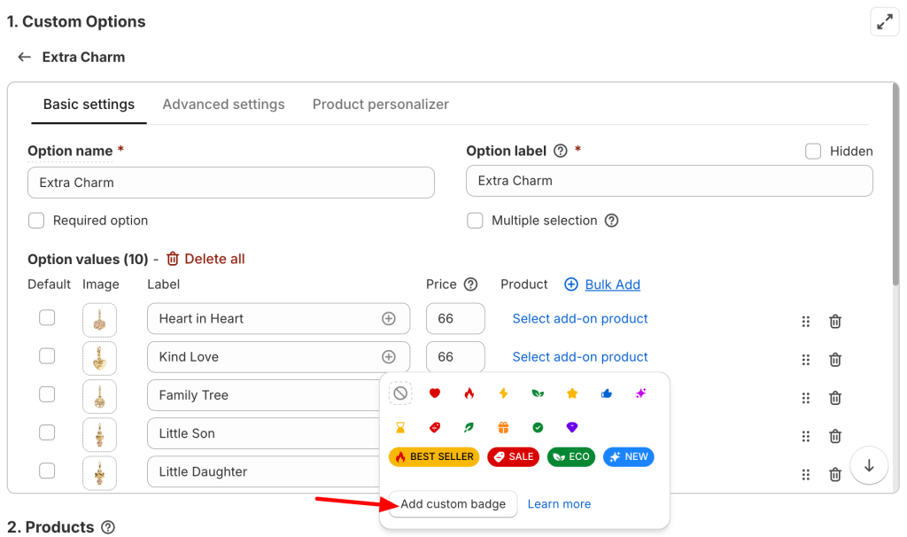The image size is (907, 537).
Task: Go back using the Extra Charm arrow
Action: pyautogui.click(x=25, y=57)
